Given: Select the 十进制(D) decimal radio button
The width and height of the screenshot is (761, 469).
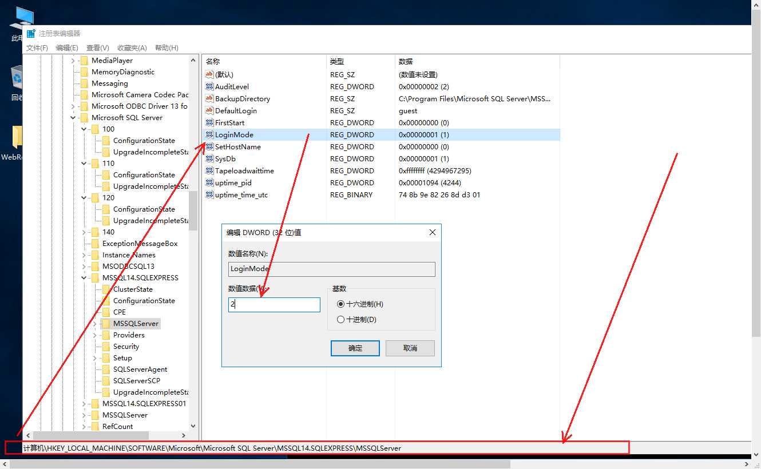Looking at the screenshot, I should tap(341, 320).
